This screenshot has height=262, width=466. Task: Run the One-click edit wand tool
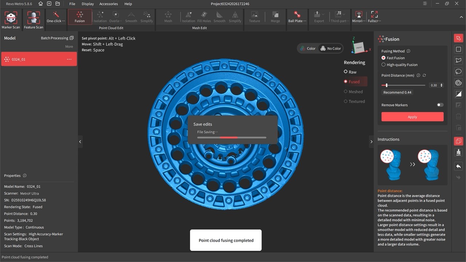click(56, 17)
